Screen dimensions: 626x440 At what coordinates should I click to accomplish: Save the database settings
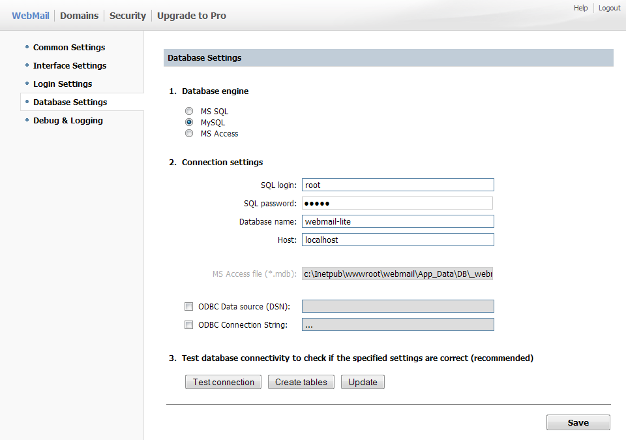(578, 422)
